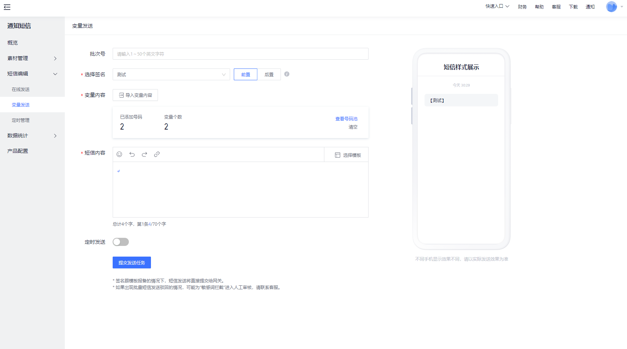This screenshot has height=349, width=627.
Task: Select the 前置 signature position option
Action: pos(246,74)
